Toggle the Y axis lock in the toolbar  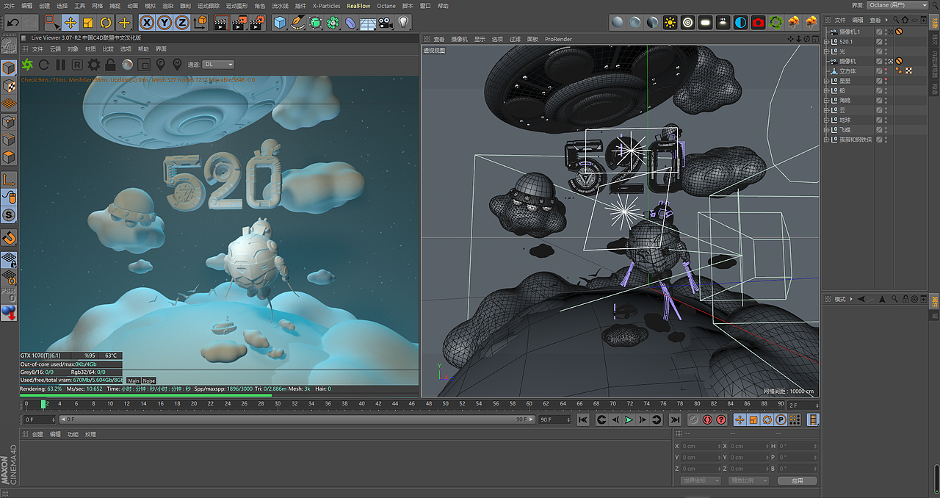coord(165,23)
